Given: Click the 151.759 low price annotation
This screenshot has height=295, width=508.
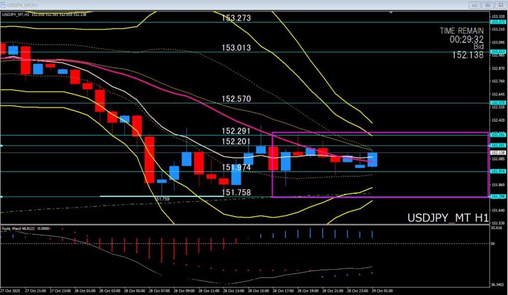Looking at the screenshot, I should point(162,199).
